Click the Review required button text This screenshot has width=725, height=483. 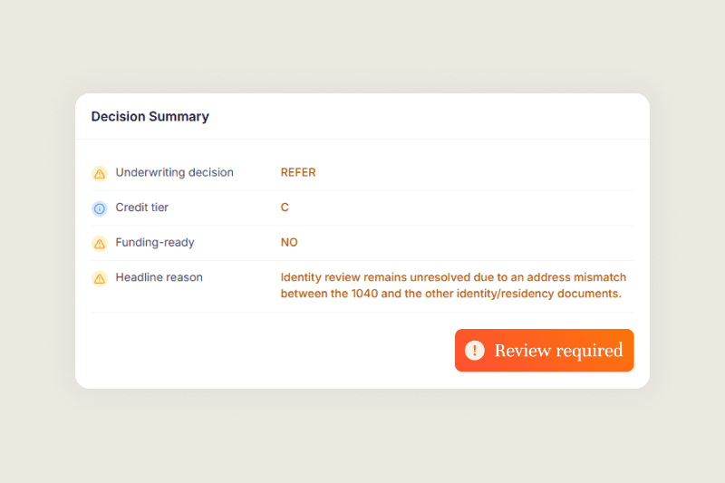click(x=558, y=351)
